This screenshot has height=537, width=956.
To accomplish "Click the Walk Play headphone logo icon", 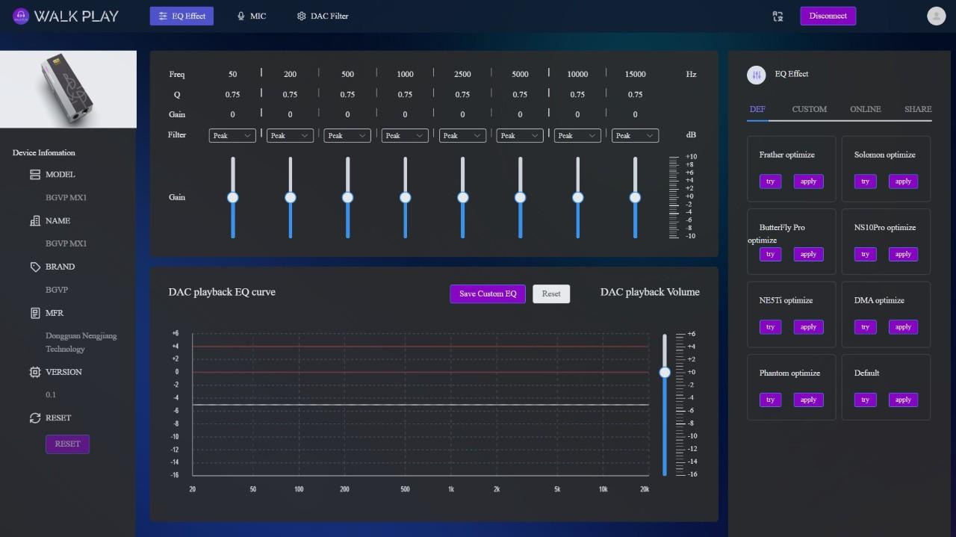I will coord(21,16).
